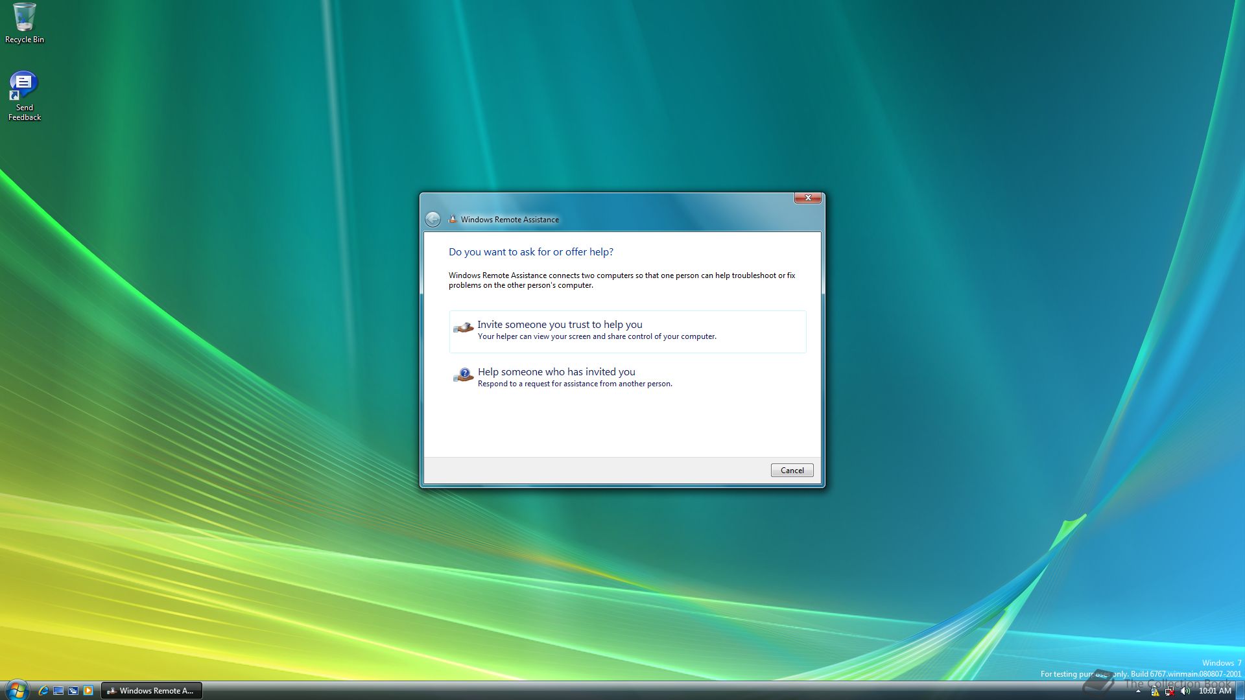Click the security warning tray icon
This screenshot has height=700, width=1245.
[x=1154, y=691]
